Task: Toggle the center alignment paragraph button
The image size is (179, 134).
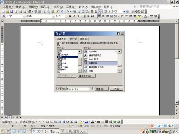Action: pos(103,16)
